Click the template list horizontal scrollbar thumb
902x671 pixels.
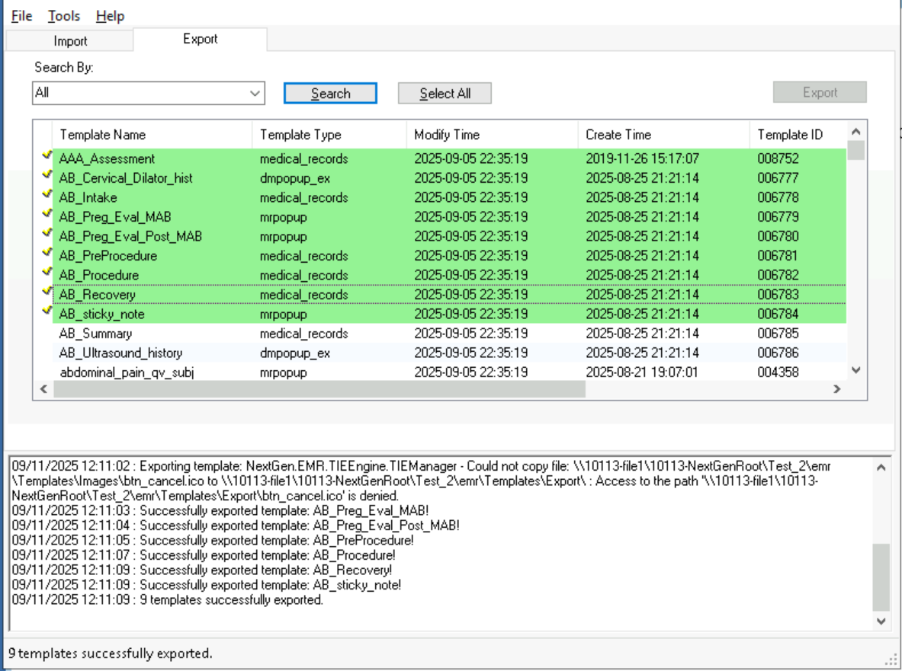pos(319,389)
